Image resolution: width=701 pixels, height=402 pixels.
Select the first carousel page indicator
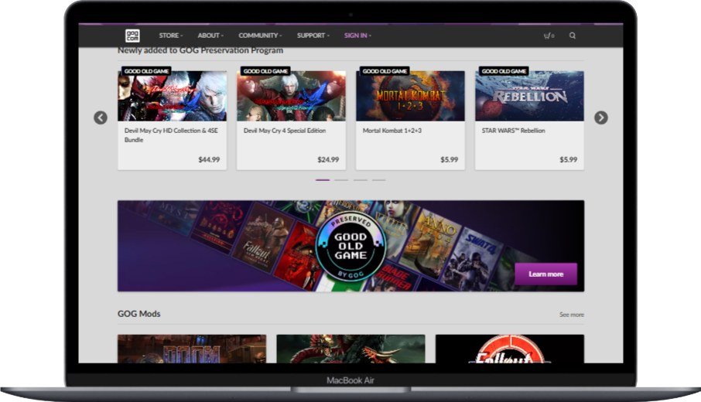tap(323, 180)
